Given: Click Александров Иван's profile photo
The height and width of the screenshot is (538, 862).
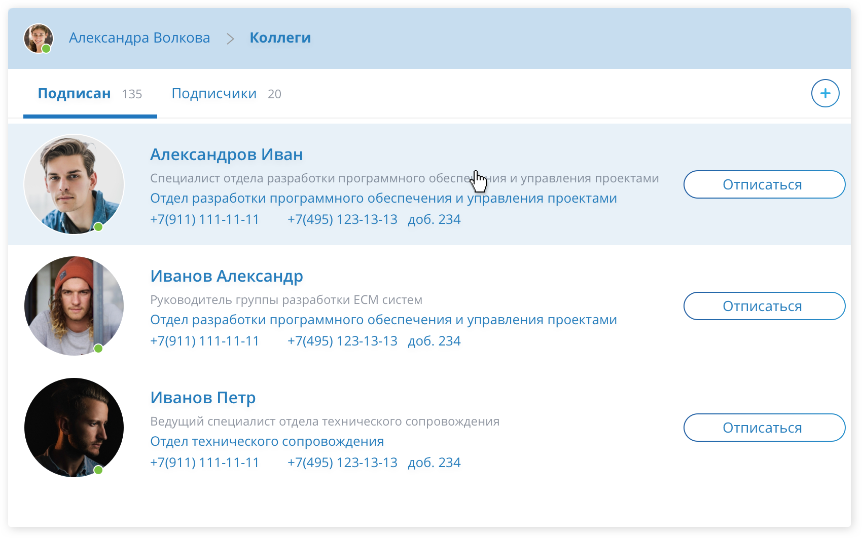Looking at the screenshot, I should click(x=74, y=184).
